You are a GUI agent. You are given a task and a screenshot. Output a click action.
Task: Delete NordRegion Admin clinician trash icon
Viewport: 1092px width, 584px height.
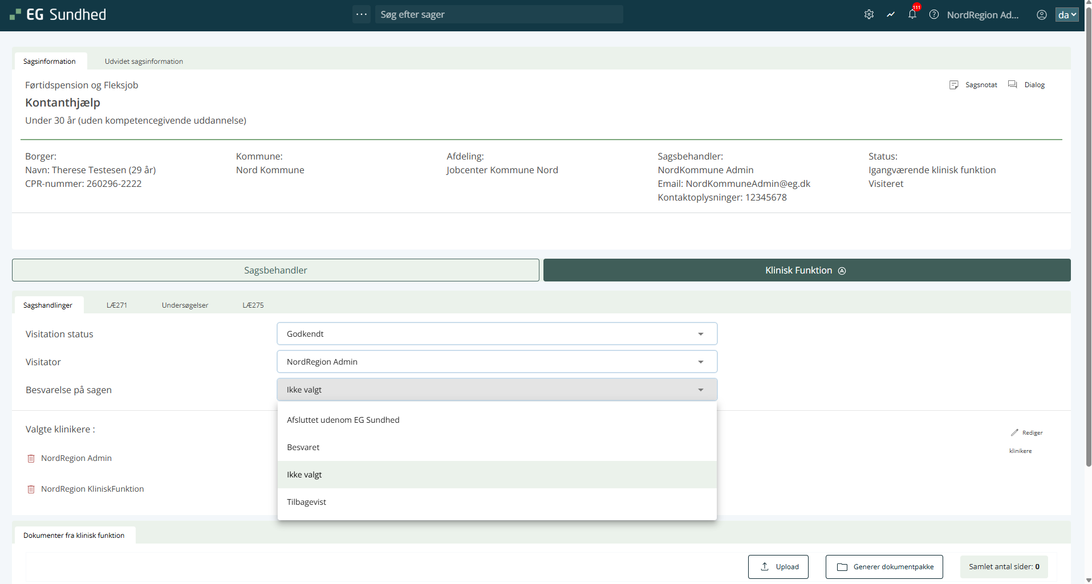[31, 459]
